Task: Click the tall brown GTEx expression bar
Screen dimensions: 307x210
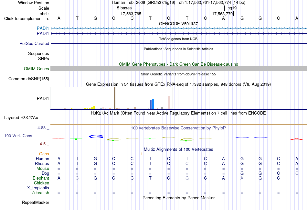Action: point(114,98)
